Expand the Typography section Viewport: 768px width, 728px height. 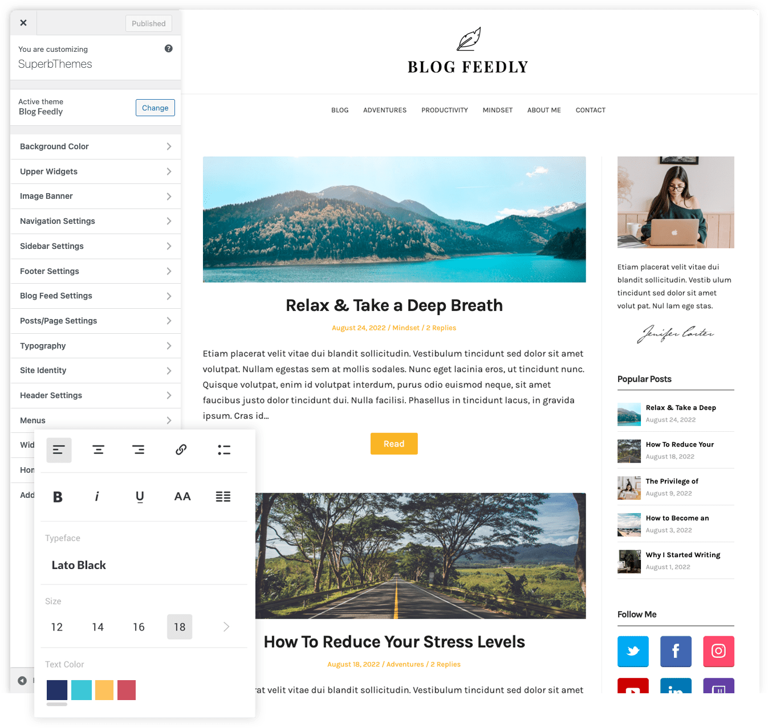(96, 346)
